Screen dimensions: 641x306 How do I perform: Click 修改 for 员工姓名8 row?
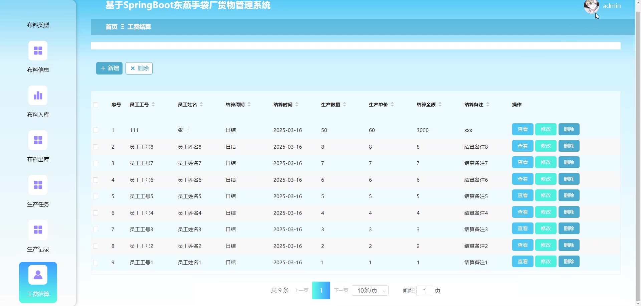point(546,146)
